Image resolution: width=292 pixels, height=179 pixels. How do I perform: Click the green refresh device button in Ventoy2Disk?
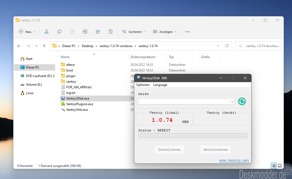click(242, 101)
